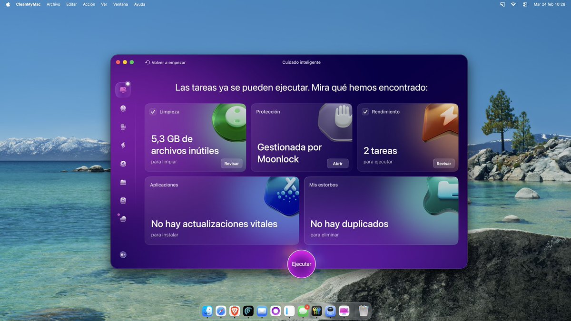Open Smart Care module in sidebar
Viewport: 571px width, 321px height.
(x=123, y=89)
